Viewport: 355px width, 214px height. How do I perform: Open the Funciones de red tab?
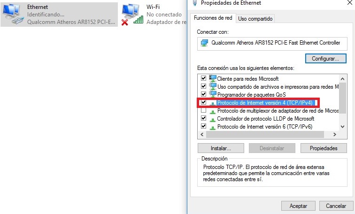click(x=213, y=18)
